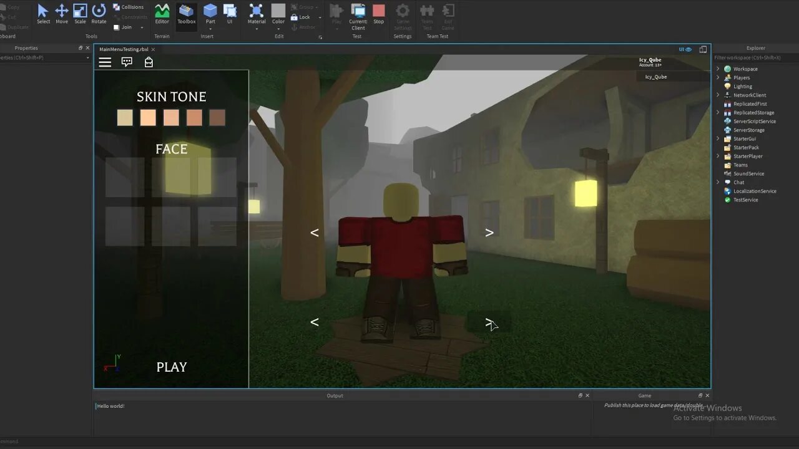Open the in-game chat bubble icon
The height and width of the screenshot is (449, 799).
click(x=127, y=62)
